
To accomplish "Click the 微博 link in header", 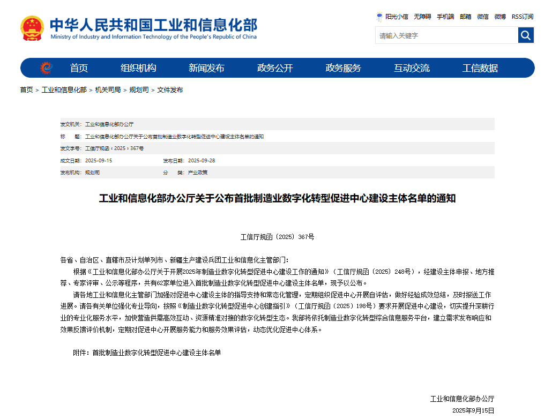I will point(500,17).
